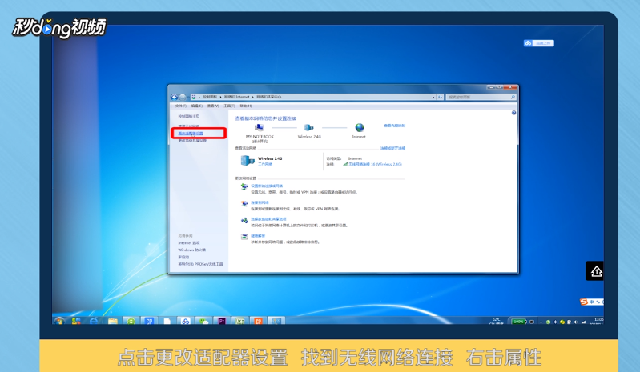The height and width of the screenshot is (372, 640).
Task: Open the 帮助(H) menu
Action: coord(246,106)
